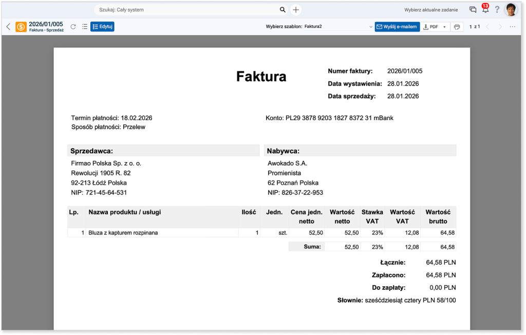526x335 pixels.
Task: Open the PDF download options arrow
Action: click(x=444, y=27)
